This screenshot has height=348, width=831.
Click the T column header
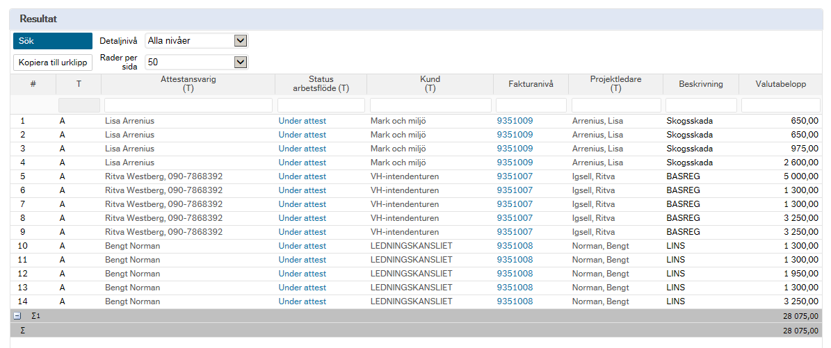[79, 84]
